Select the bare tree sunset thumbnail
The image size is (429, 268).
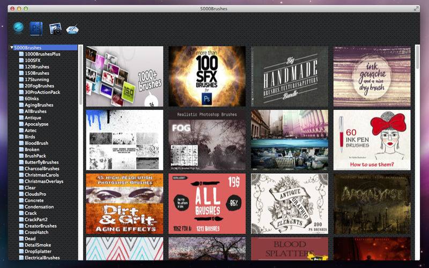[x=207, y=249]
